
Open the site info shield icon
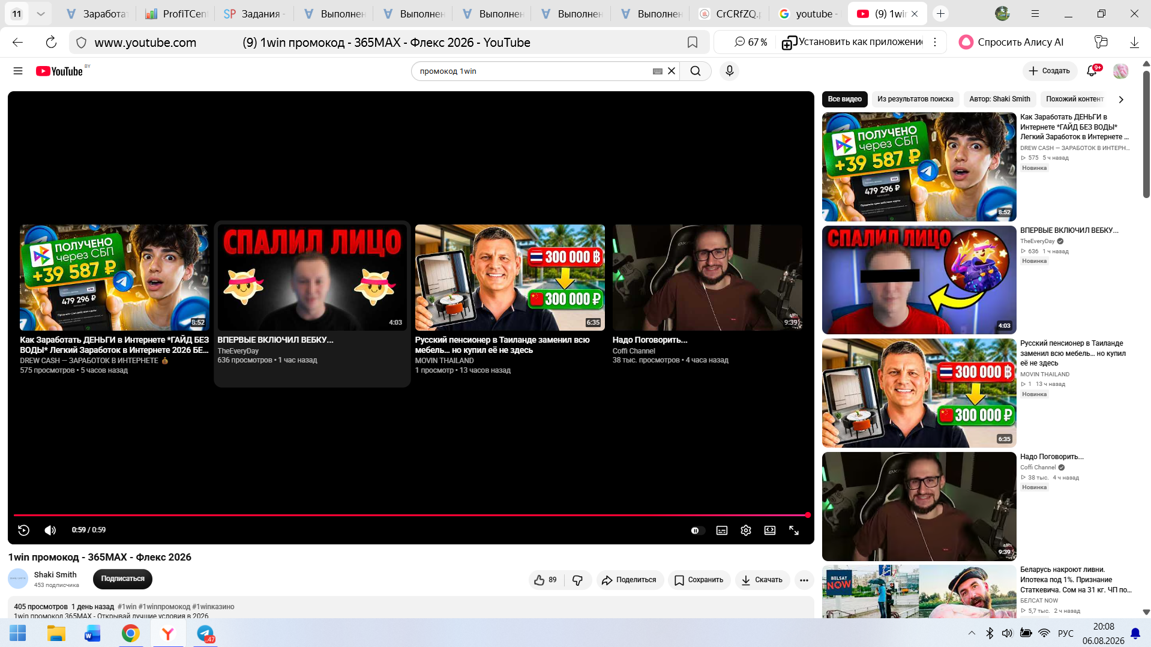click(82, 42)
